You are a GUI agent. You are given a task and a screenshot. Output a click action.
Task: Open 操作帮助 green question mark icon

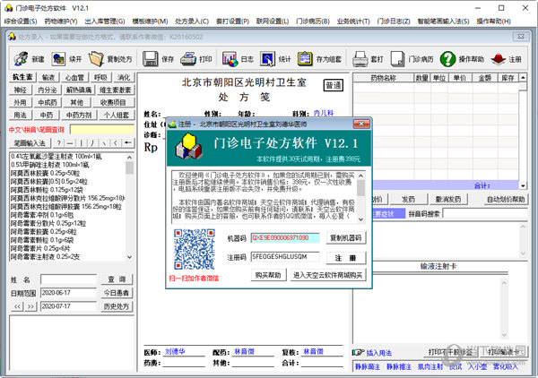[x=447, y=59]
